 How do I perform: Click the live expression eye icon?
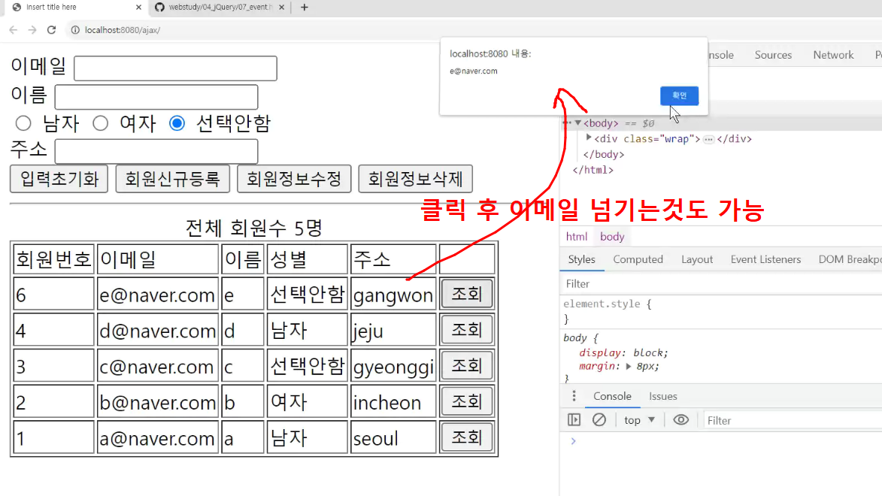pos(680,419)
